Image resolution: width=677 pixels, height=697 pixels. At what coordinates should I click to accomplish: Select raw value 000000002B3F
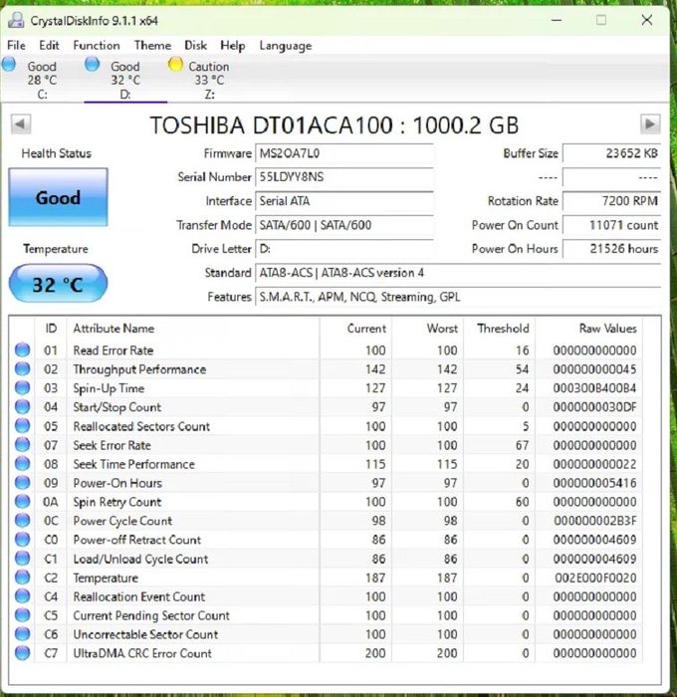tap(594, 521)
